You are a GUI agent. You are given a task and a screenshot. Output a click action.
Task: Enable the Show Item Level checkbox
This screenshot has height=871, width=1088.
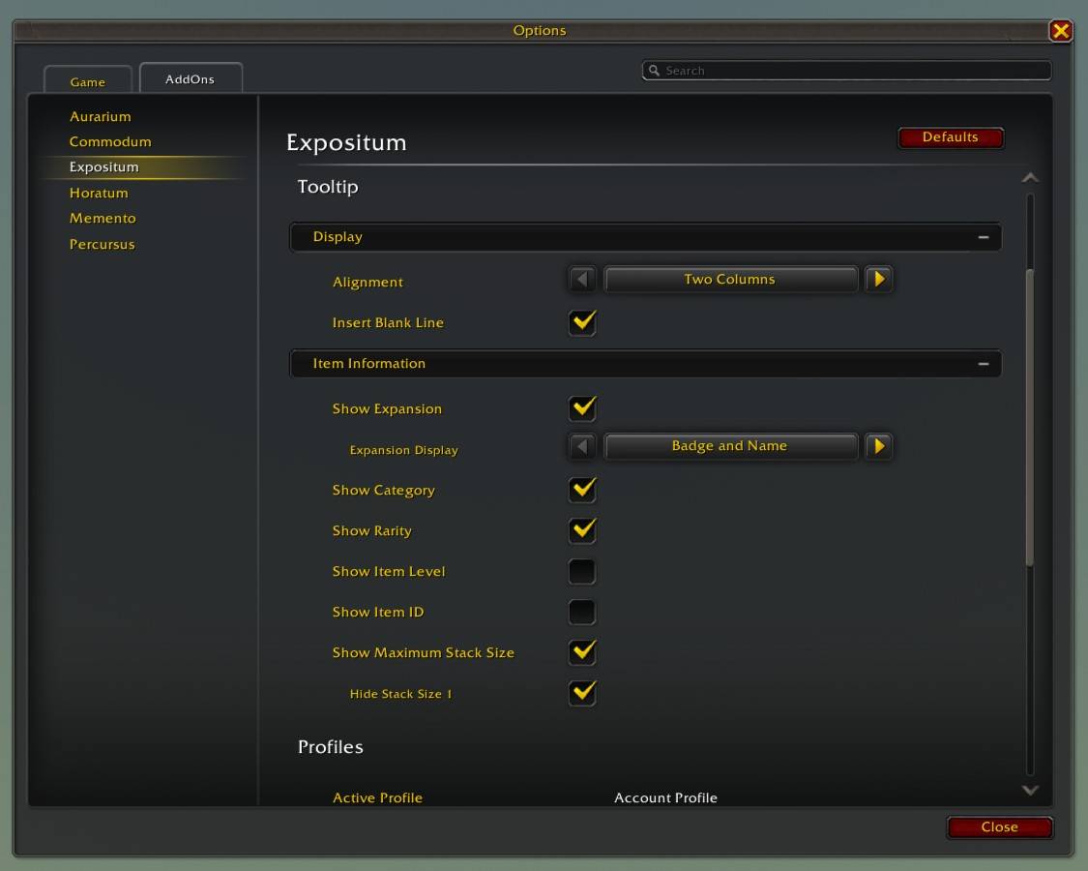coord(582,572)
